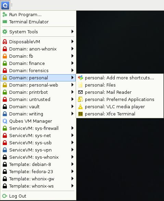Expand the Domain: vault submenu arrow
This screenshot has height=201, width=164.
73,107
